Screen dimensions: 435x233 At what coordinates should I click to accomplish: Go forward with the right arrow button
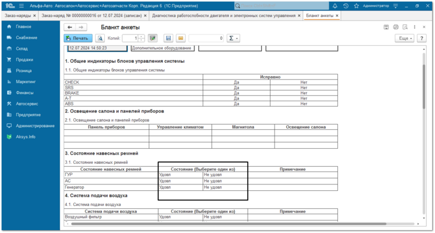click(x=81, y=27)
